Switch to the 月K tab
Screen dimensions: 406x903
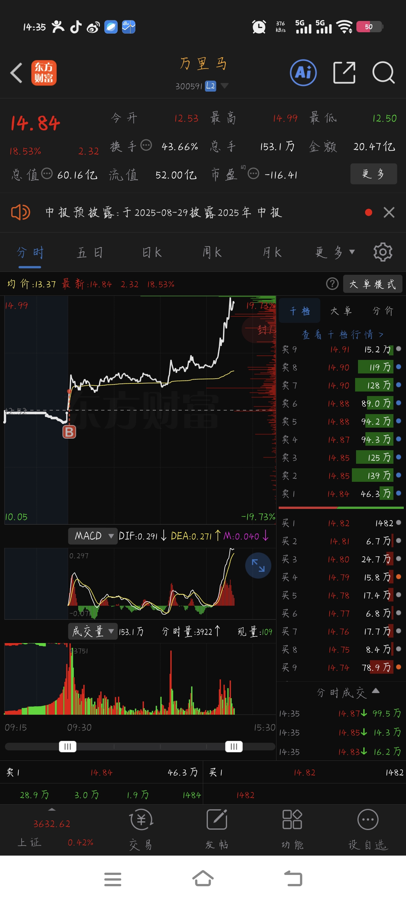point(272,253)
